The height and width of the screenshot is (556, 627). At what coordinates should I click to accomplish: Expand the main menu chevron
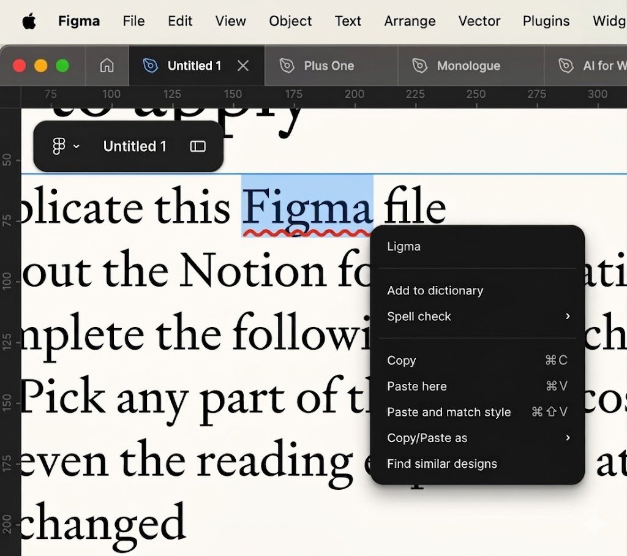pyautogui.click(x=76, y=146)
